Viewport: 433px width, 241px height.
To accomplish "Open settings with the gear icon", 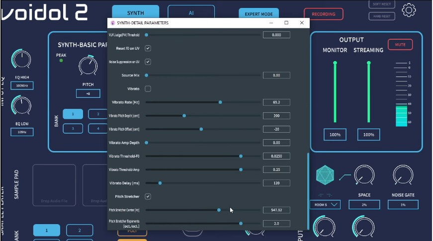I will 409,10.
